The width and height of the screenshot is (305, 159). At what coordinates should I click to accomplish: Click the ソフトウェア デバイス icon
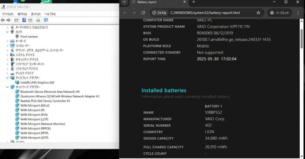(12, 68)
